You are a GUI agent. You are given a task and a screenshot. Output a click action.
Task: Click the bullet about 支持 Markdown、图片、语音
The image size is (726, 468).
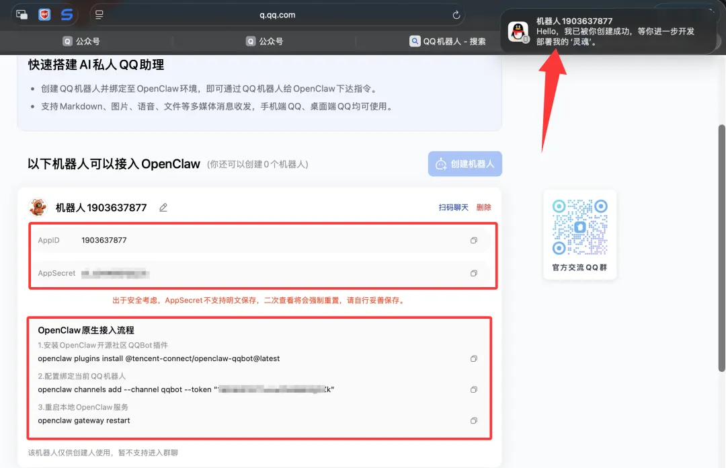218,106
